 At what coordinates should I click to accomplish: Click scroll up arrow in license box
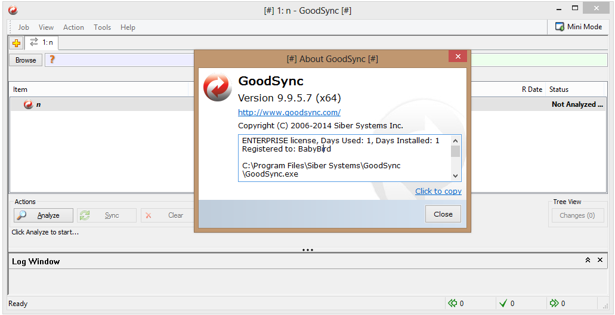(455, 140)
